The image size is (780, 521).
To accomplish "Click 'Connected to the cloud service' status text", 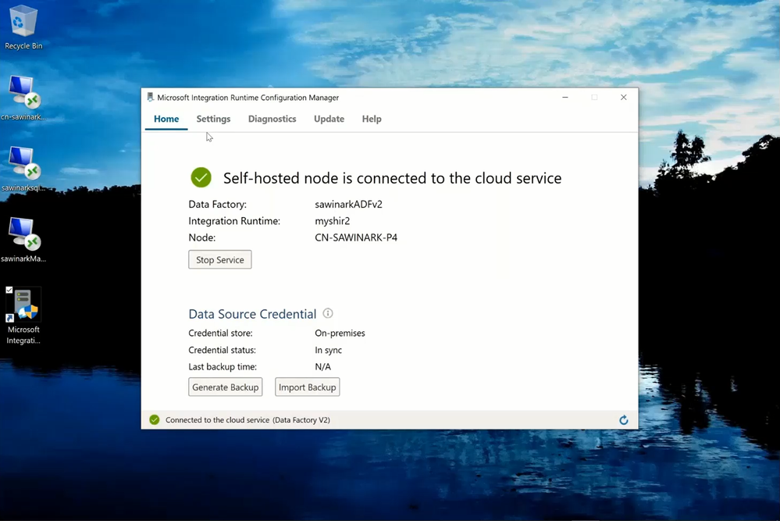I will [x=248, y=420].
